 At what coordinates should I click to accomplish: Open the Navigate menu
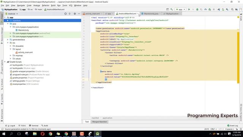click(x=21, y=5)
